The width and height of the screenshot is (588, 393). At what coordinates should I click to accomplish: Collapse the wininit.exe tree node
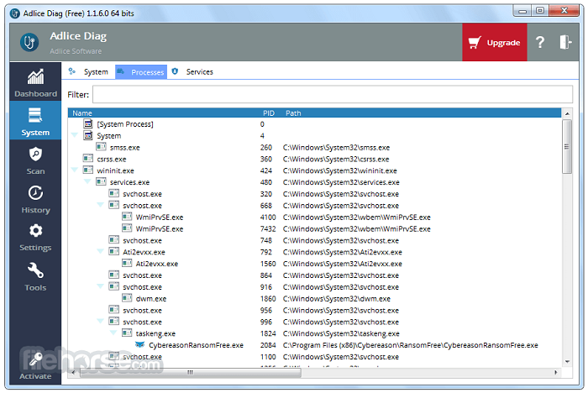coord(76,170)
